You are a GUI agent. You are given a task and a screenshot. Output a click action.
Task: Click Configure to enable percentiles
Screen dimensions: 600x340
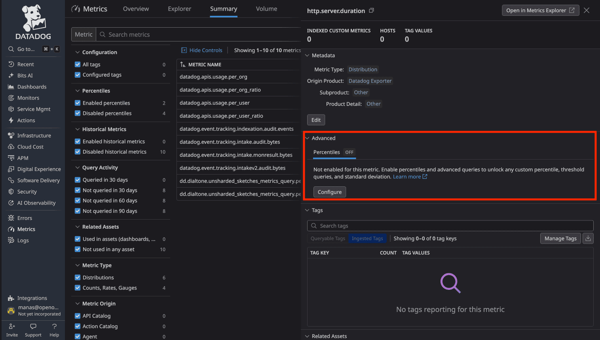pyautogui.click(x=329, y=192)
